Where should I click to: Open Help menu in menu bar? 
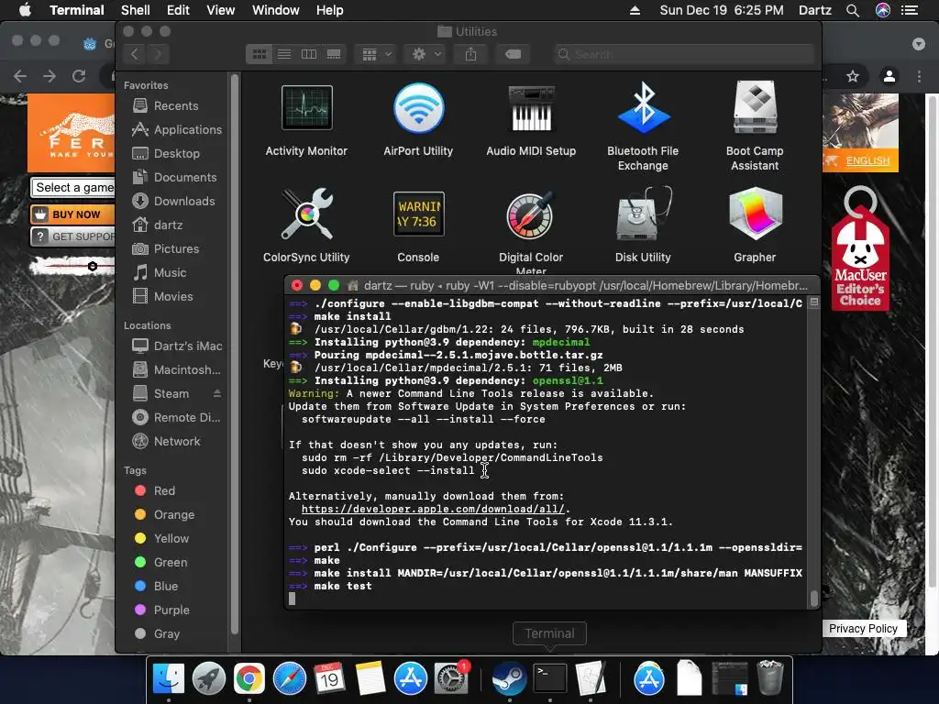pos(329,10)
